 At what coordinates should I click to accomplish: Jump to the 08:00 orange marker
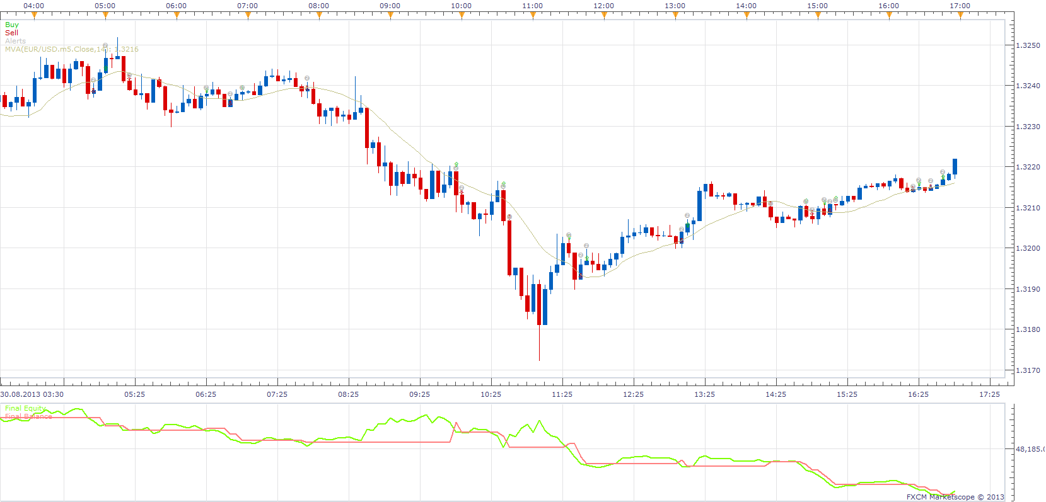pyautogui.click(x=319, y=16)
